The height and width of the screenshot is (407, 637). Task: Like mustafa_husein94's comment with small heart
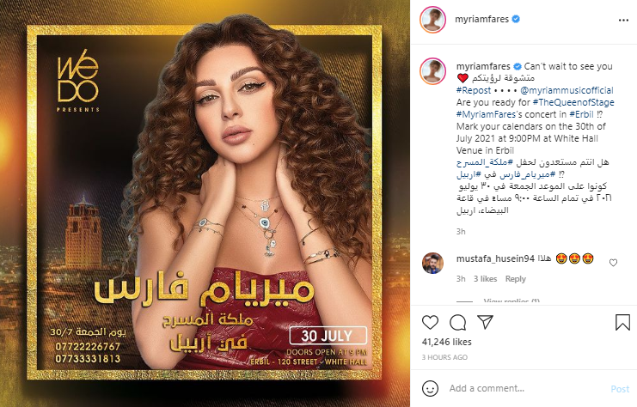coord(614,263)
